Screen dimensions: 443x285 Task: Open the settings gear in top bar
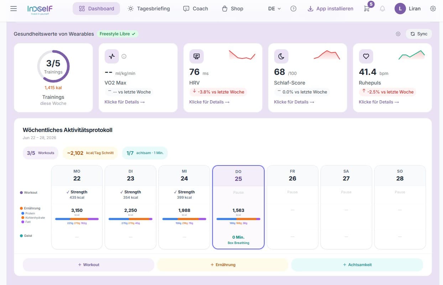coord(433,9)
